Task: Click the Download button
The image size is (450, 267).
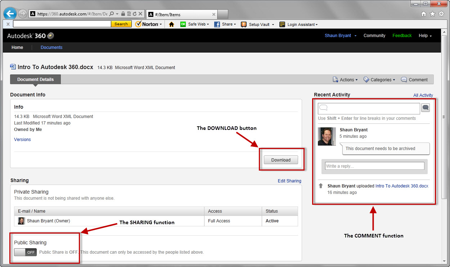Action: pyautogui.click(x=281, y=160)
